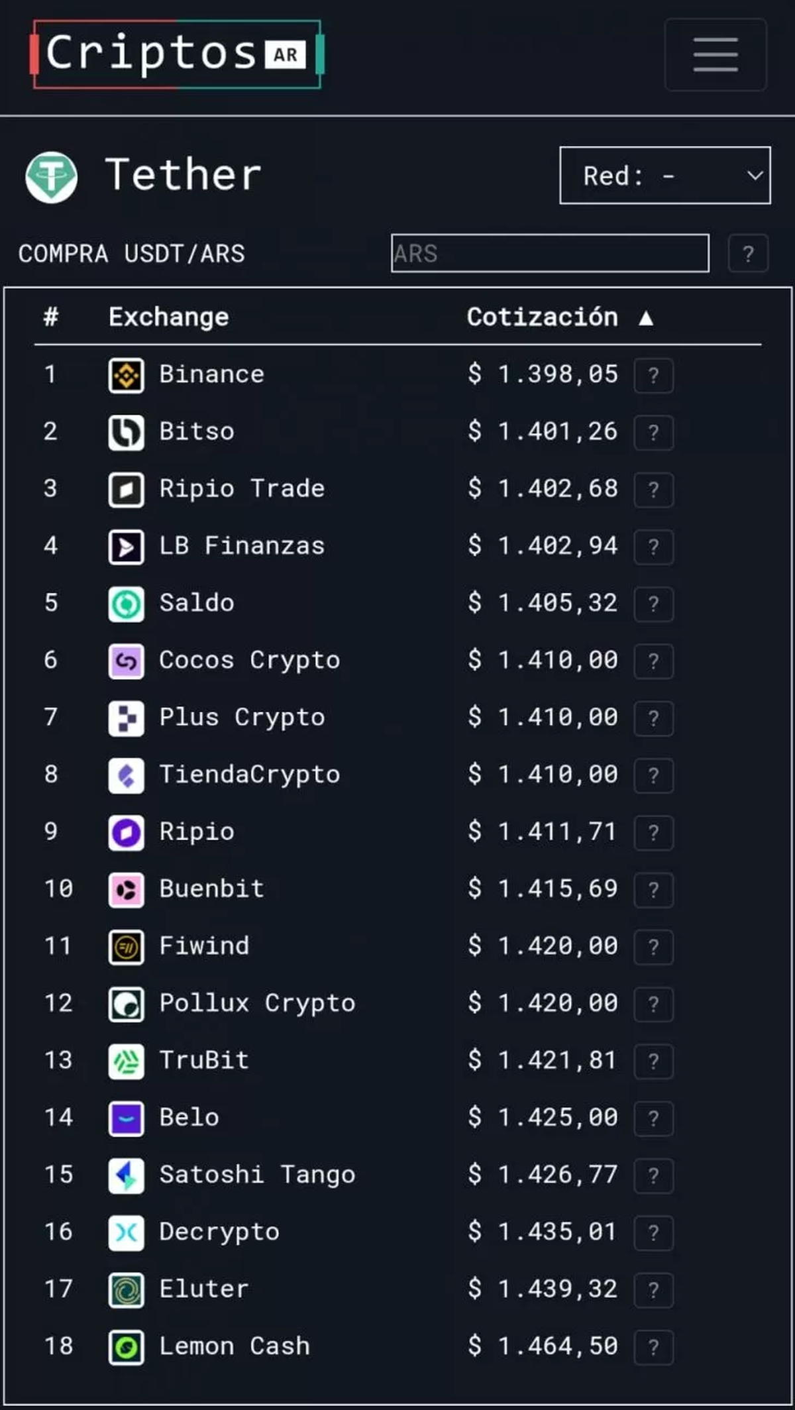Screen dimensions: 795x1410
Task: Type in the ARS amount field
Action: [549, 253]
